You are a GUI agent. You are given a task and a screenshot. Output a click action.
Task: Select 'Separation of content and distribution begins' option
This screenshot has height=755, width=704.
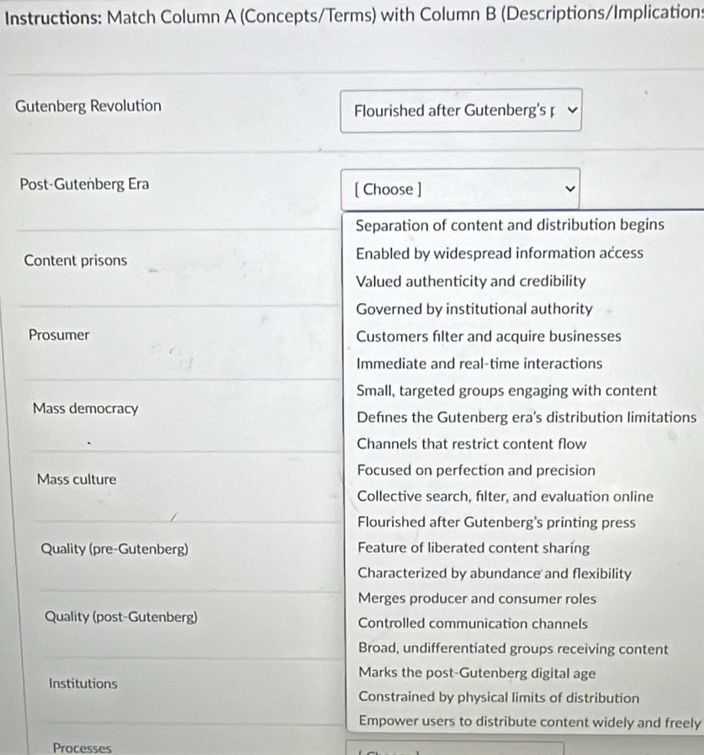[510, 226]
